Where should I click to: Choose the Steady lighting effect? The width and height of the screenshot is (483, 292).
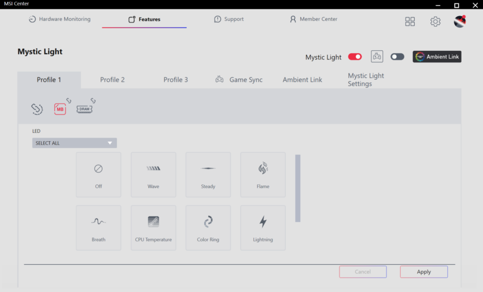point(208,175)
